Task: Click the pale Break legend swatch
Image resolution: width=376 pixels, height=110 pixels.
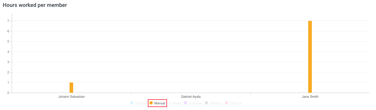Action: point(169,103)
